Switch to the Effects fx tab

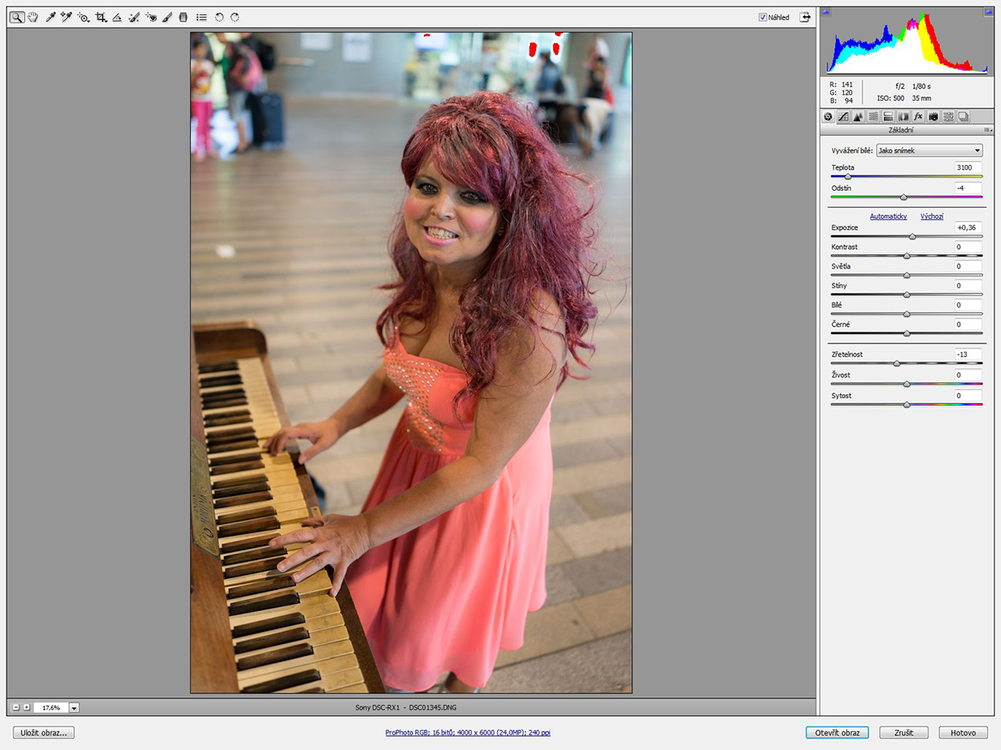pos(918,117)
